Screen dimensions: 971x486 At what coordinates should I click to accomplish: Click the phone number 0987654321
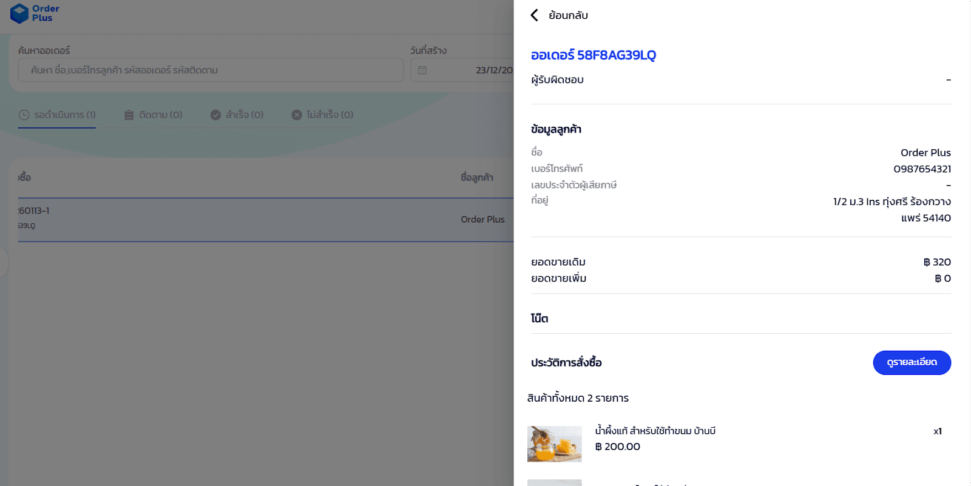tap(922, 169)
